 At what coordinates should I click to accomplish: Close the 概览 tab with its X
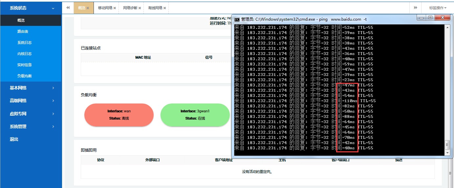coord(88,8)
